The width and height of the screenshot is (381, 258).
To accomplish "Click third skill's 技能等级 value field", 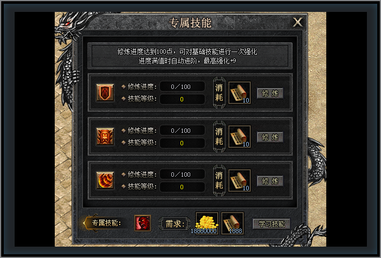I will tap(182, 187).
